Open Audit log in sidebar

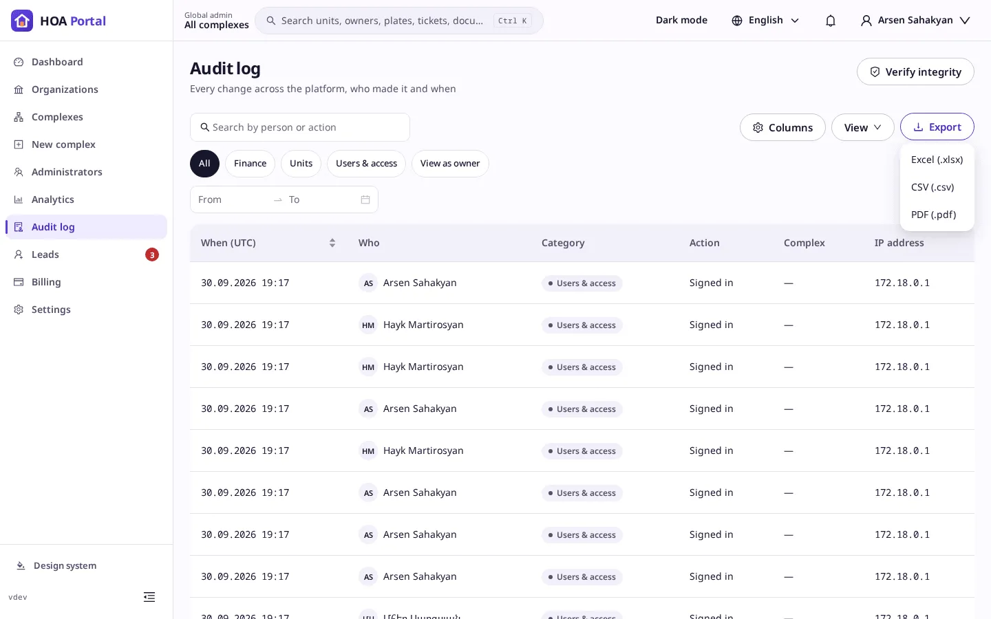(86, 227)
